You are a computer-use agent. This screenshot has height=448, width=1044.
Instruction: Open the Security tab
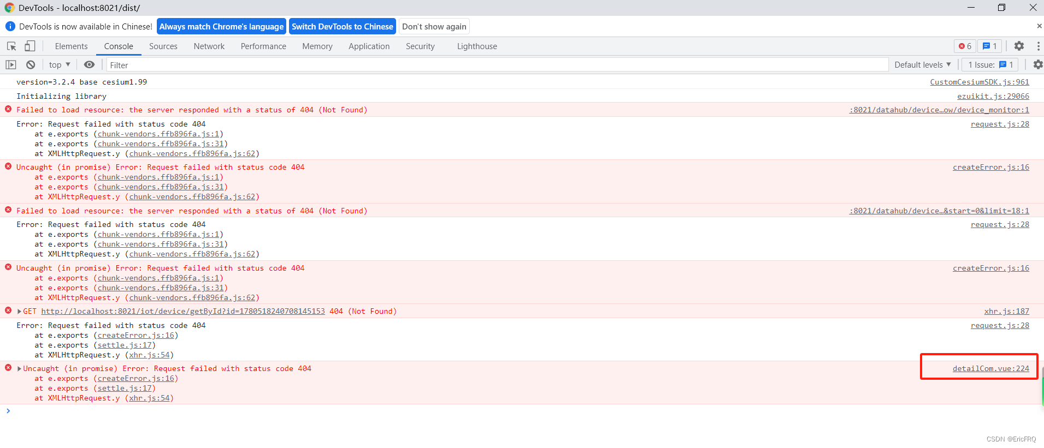point(420,46)
